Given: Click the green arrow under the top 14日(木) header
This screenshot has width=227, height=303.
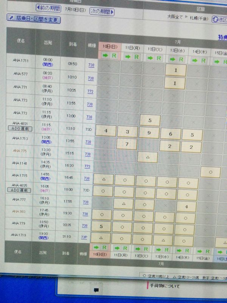Looking at the screenshot, I should [x=195, y=61].
